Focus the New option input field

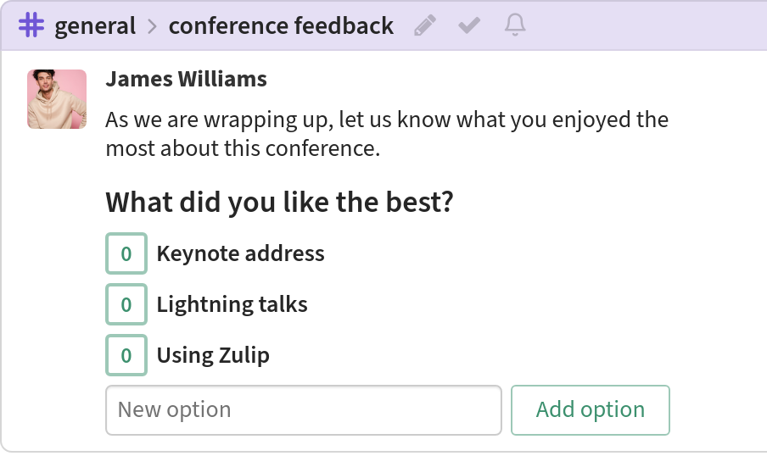click(304, 410)
